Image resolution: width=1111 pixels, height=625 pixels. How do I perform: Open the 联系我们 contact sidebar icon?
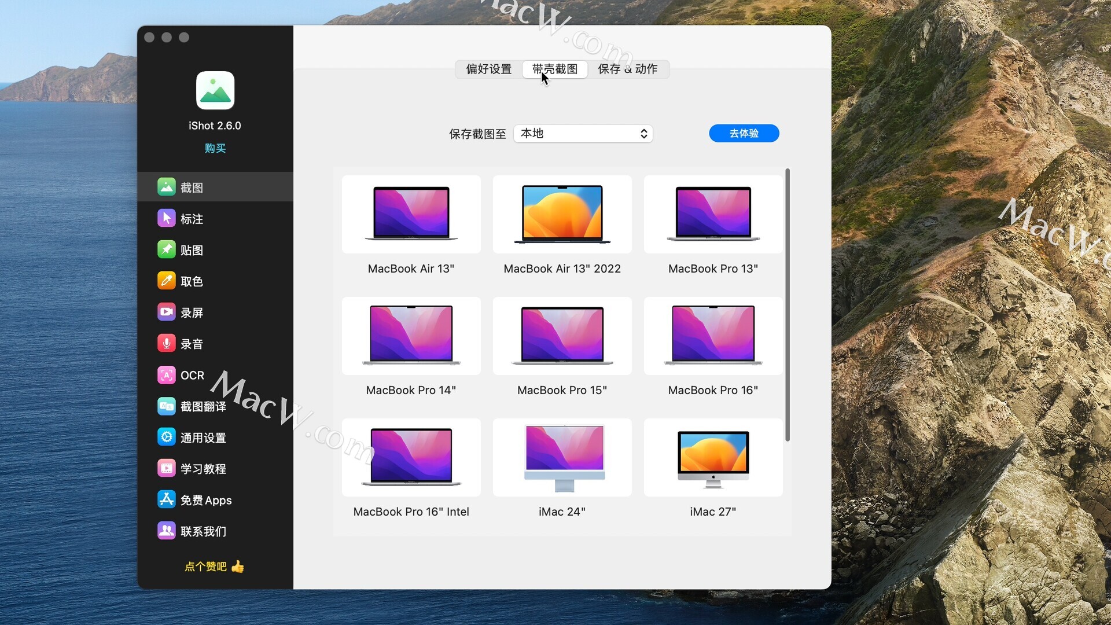pyautogui.click(x=167, y=531)
